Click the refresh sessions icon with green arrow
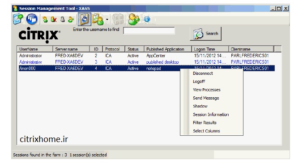Viewport: 303px width, 164px height. point(18,19)
